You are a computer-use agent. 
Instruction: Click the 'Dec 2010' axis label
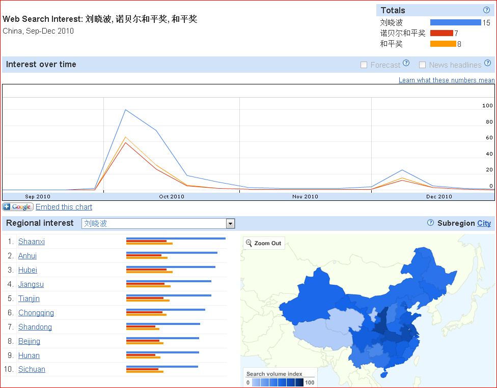pyautogui.click(x=439, y=196)
